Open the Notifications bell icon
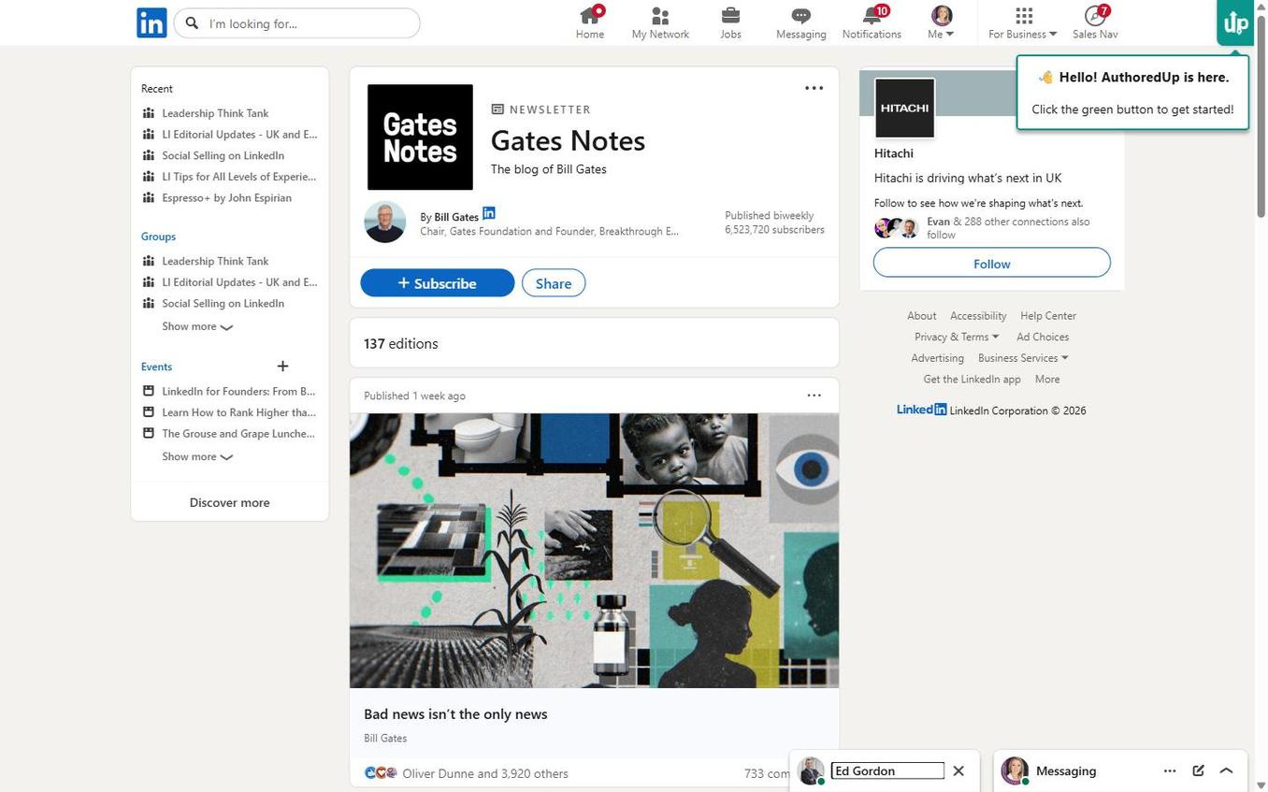 click(872, 15)
